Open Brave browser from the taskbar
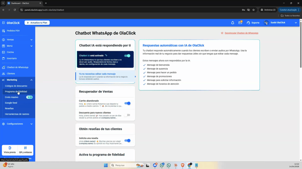 (183, 165)
